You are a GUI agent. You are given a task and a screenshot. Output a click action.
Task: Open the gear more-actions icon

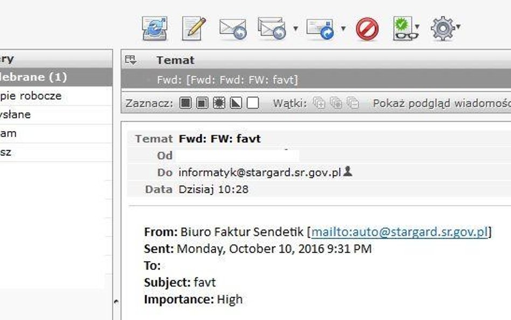coord(442,29)
